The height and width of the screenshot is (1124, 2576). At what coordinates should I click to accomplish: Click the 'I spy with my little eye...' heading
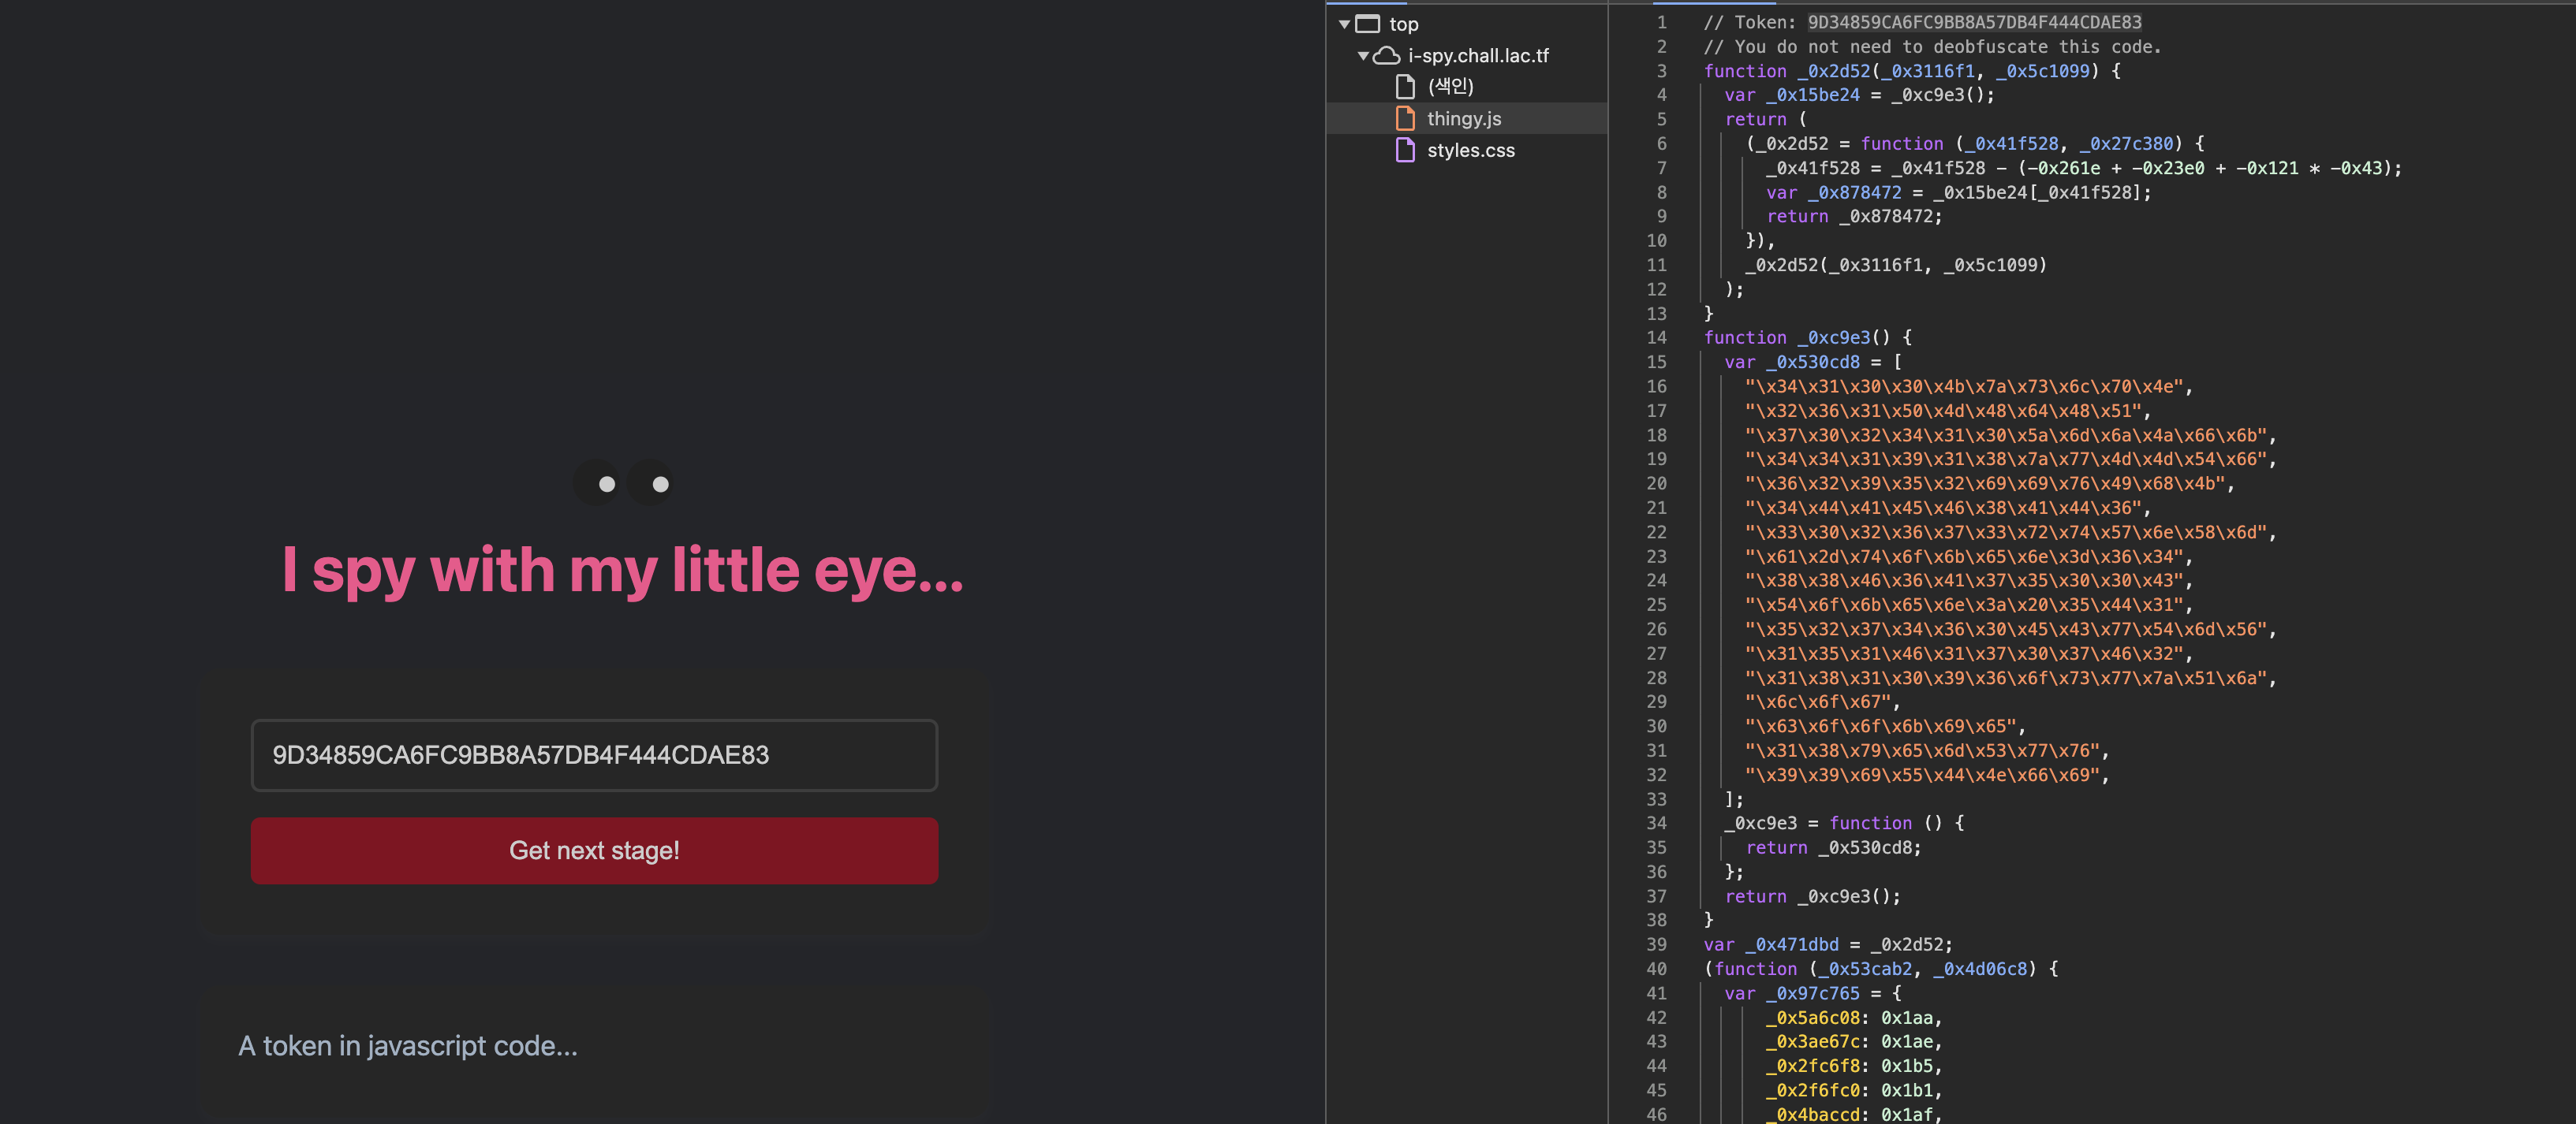pos(622,571)
